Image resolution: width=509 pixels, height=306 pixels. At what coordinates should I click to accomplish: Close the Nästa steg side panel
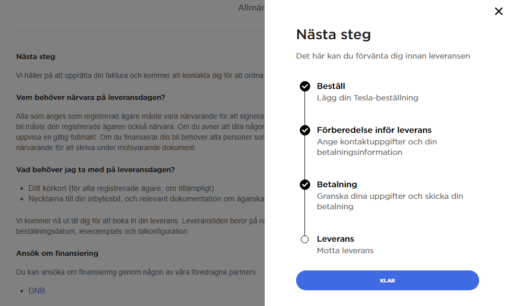(x=499, y=12)
